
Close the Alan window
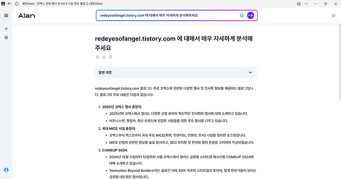(x=336, y=4)
